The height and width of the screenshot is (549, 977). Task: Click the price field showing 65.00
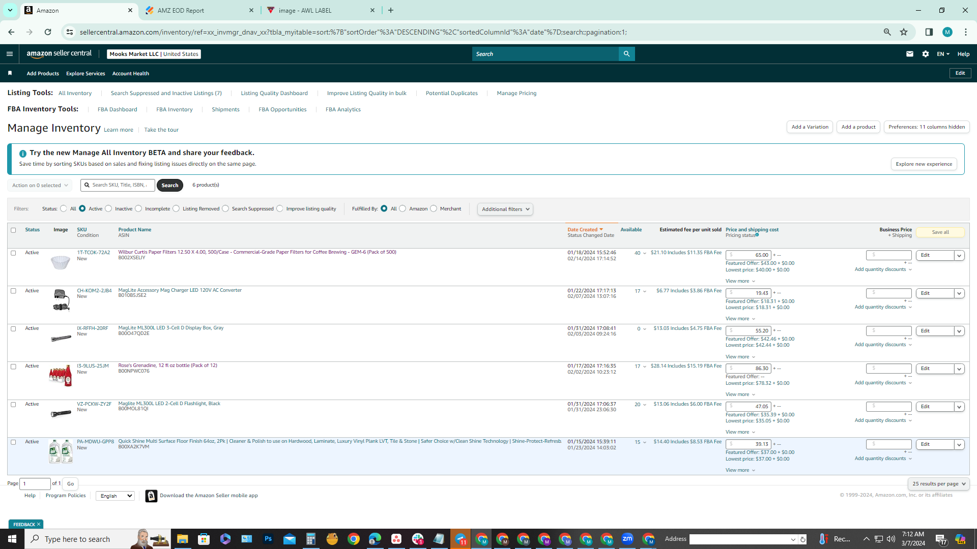[x=749, y=255]
